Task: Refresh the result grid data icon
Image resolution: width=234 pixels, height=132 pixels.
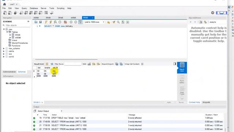Action: coord(52,64)
